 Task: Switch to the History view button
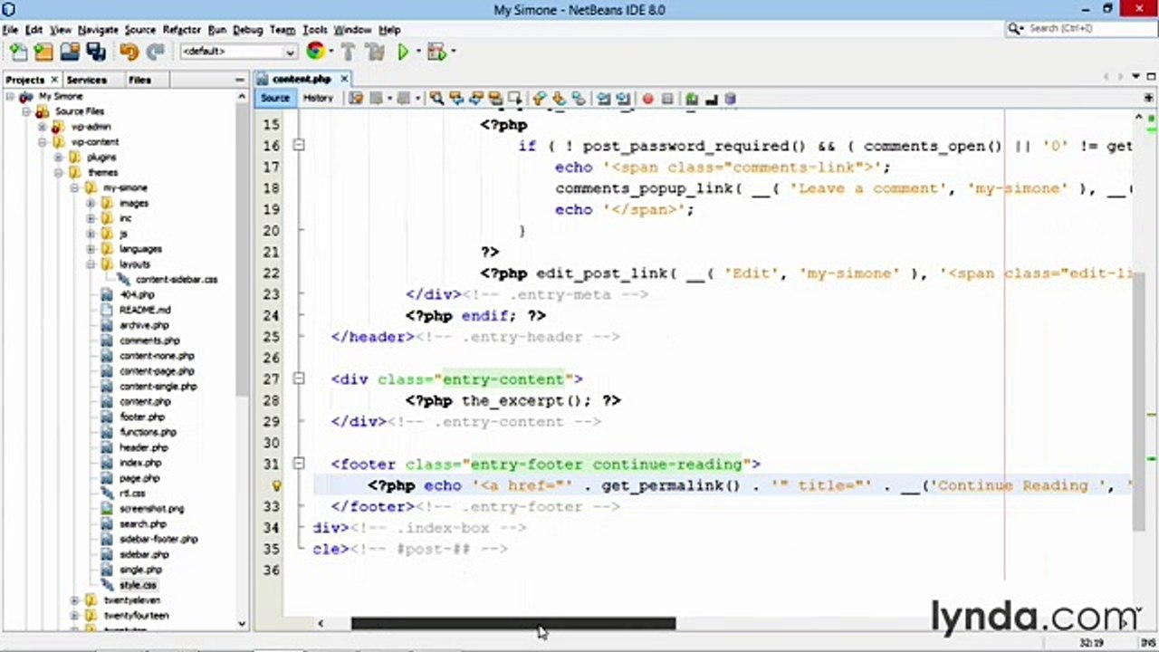318,98
